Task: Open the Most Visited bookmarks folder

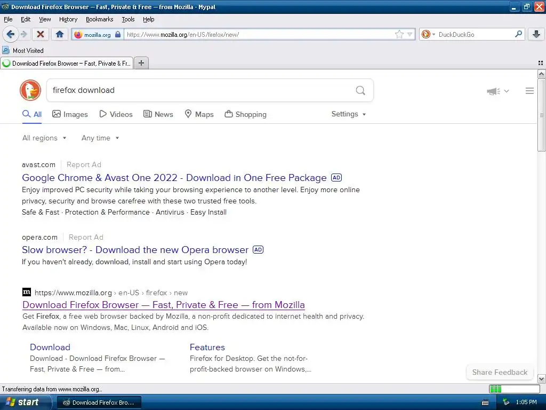Action: tap(23, 51)
